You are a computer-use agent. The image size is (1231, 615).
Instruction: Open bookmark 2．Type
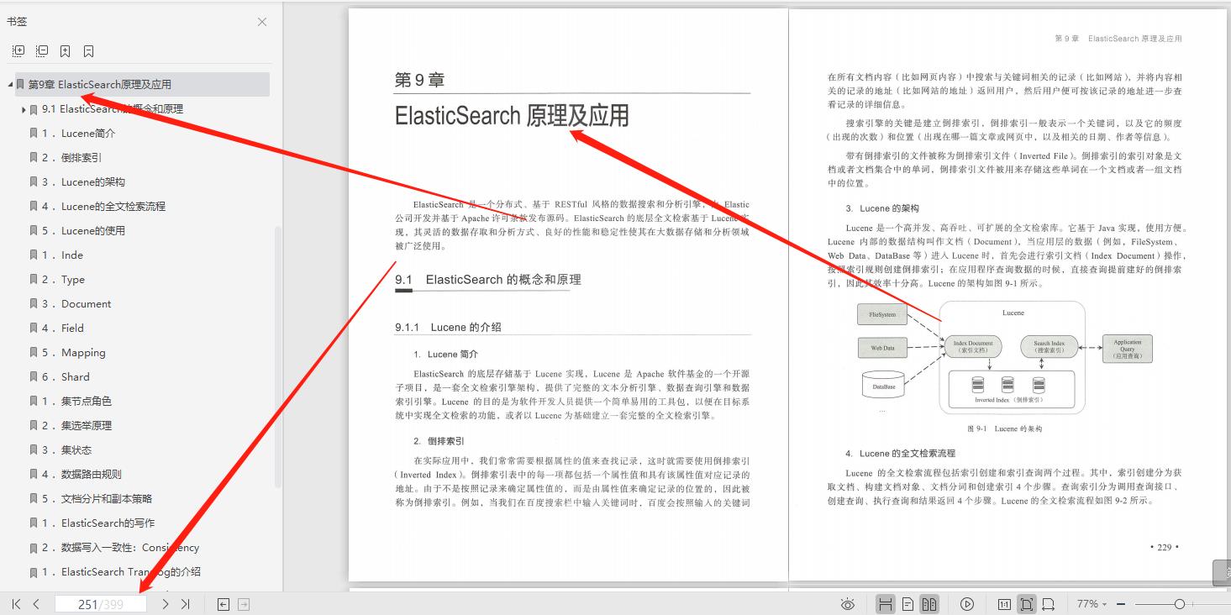(x=63, y=280)
